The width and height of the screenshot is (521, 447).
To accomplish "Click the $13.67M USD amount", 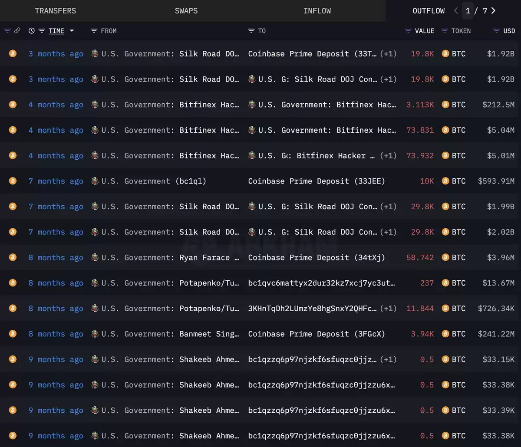I will click(x=499, y=283).
